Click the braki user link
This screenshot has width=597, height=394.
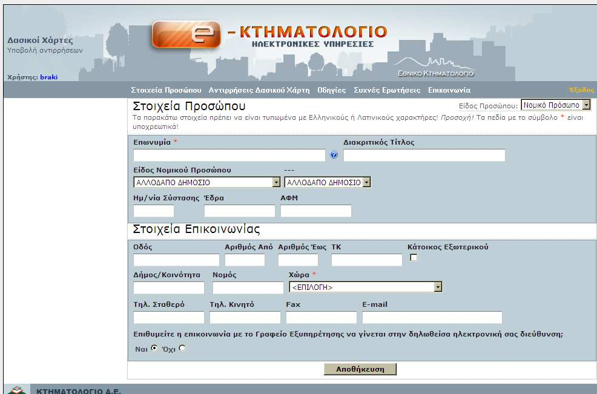click(x=48, y=77)
